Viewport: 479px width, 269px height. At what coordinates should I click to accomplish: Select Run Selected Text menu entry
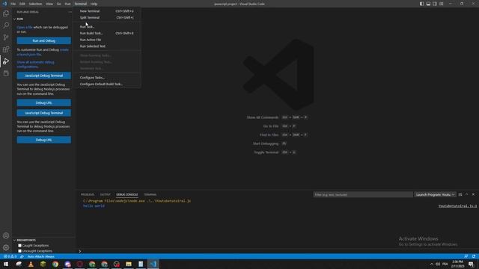pos(106,46)
